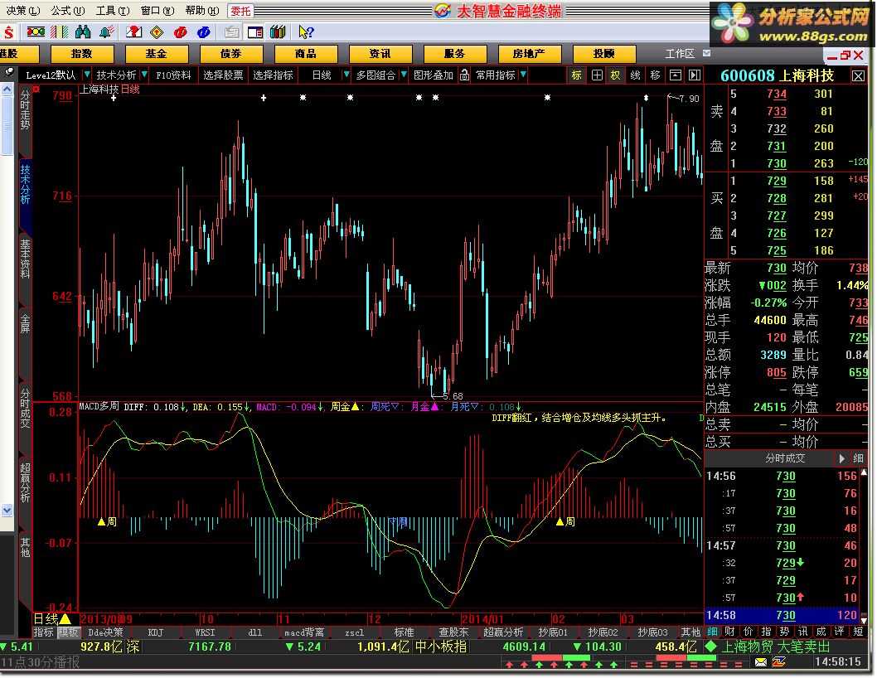Toggle the 财 finance button
Image resolution: width=877 pixels, height=678 pixels.
729,632
